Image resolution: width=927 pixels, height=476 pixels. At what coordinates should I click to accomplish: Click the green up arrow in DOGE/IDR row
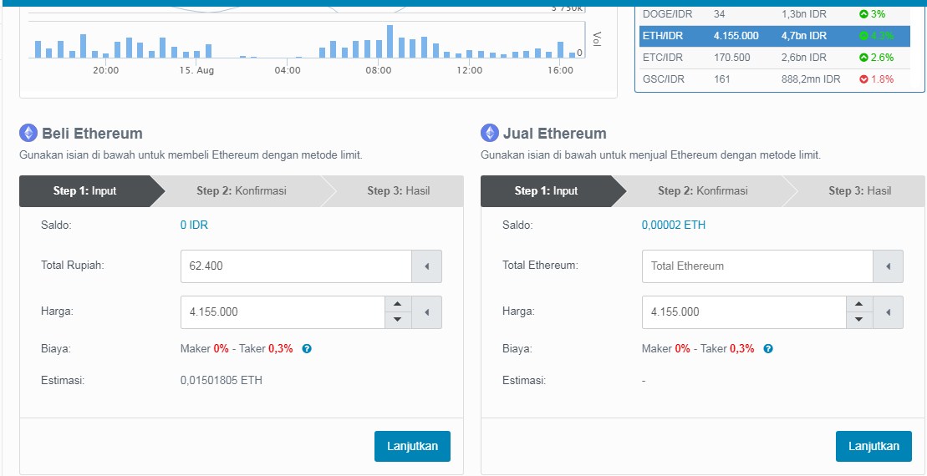(x=863, y=14)
